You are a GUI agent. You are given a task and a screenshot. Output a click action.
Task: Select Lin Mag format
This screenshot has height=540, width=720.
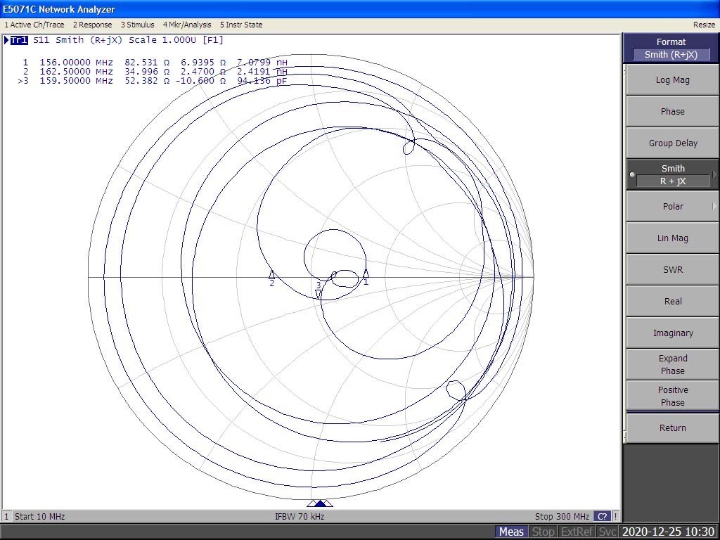(672, 238)
